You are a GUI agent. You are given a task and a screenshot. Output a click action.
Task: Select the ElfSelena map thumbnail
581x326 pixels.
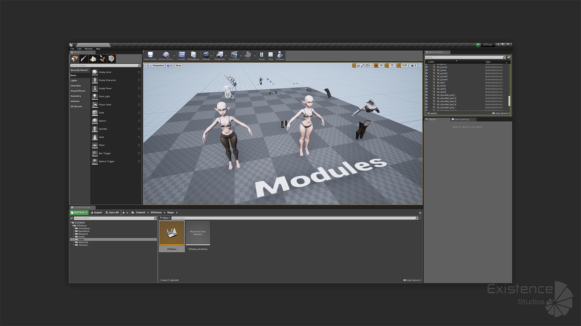point(172,233)
